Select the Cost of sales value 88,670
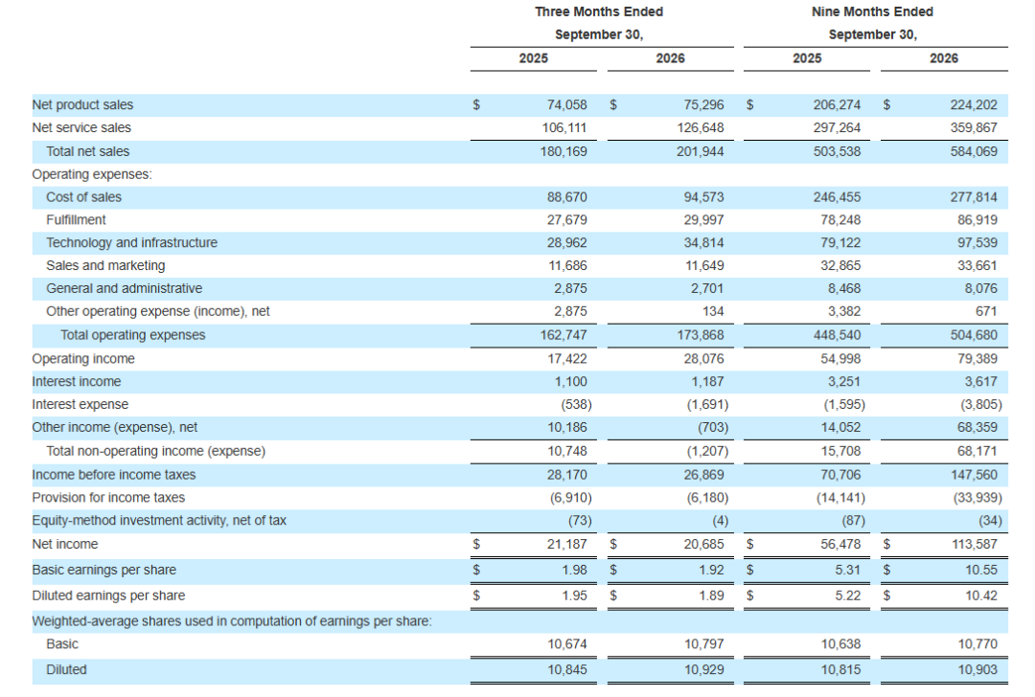 click(566, 197)
